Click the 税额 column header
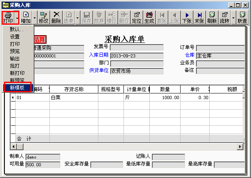Image resolution: width=251 pixels, height=178 pixels. [227, 89]
